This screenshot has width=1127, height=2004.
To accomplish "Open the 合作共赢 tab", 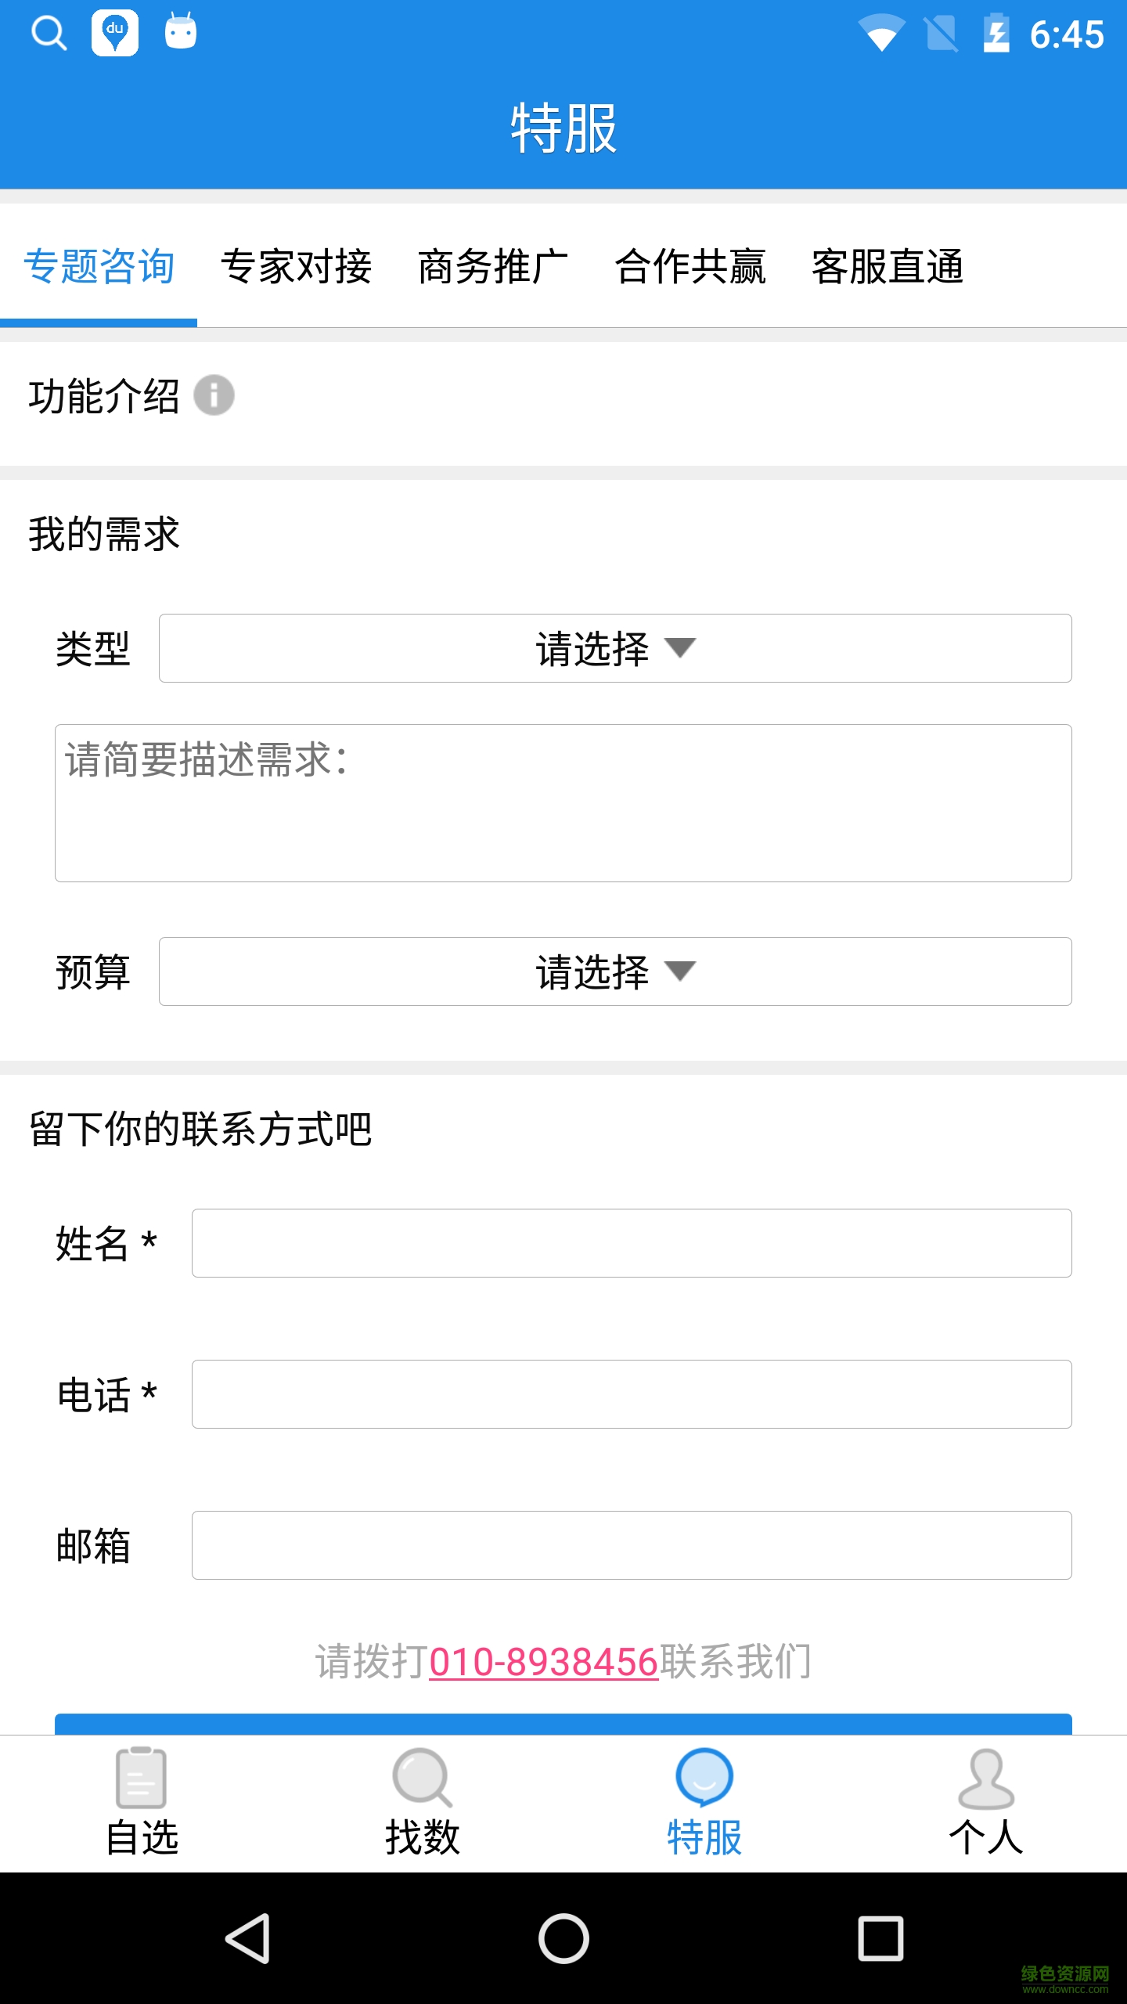I will pyautogui.click(x=690, y=266).
